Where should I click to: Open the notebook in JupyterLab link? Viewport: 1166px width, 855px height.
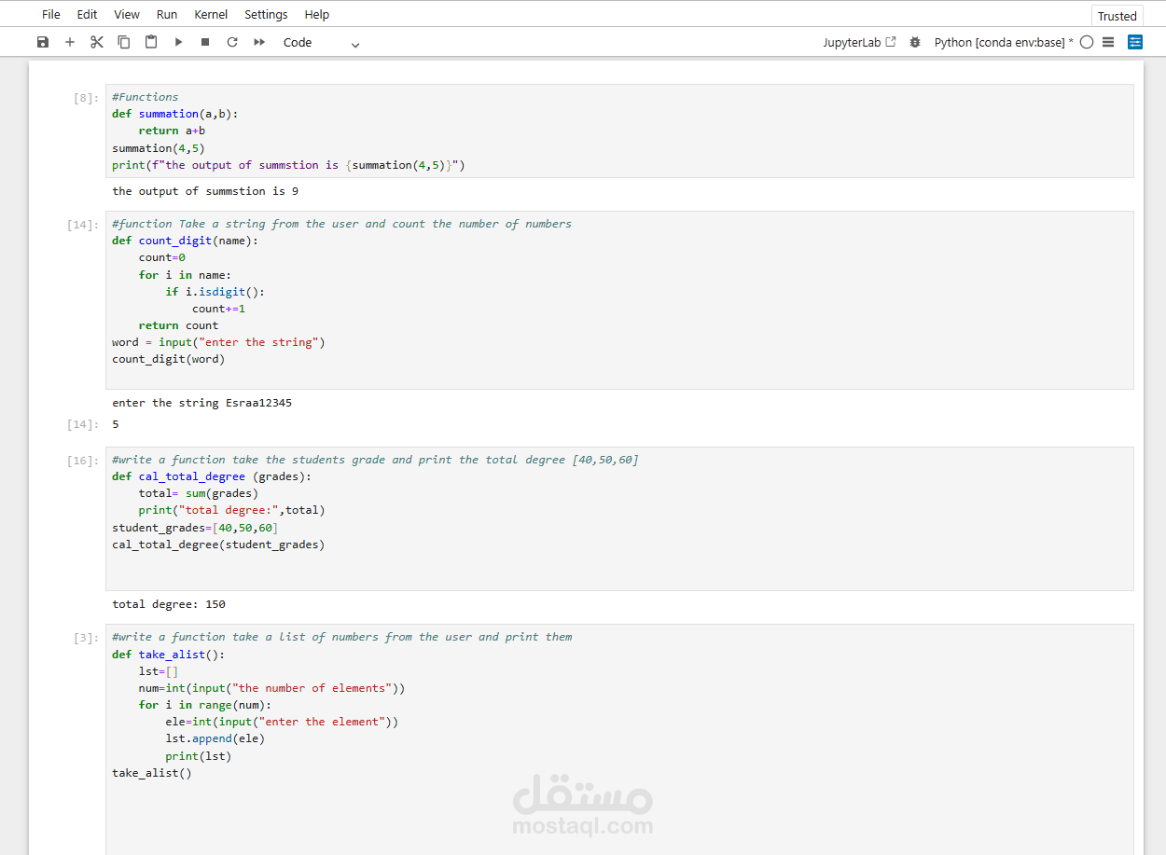coord(859,42)
